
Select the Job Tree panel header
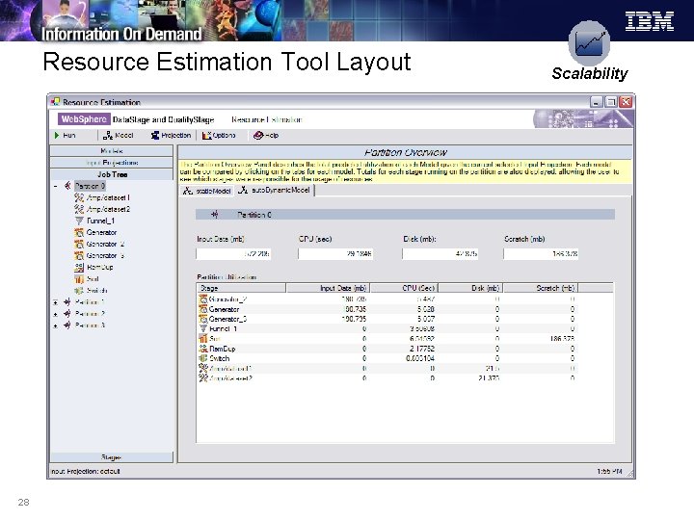[x=112, y=174]
